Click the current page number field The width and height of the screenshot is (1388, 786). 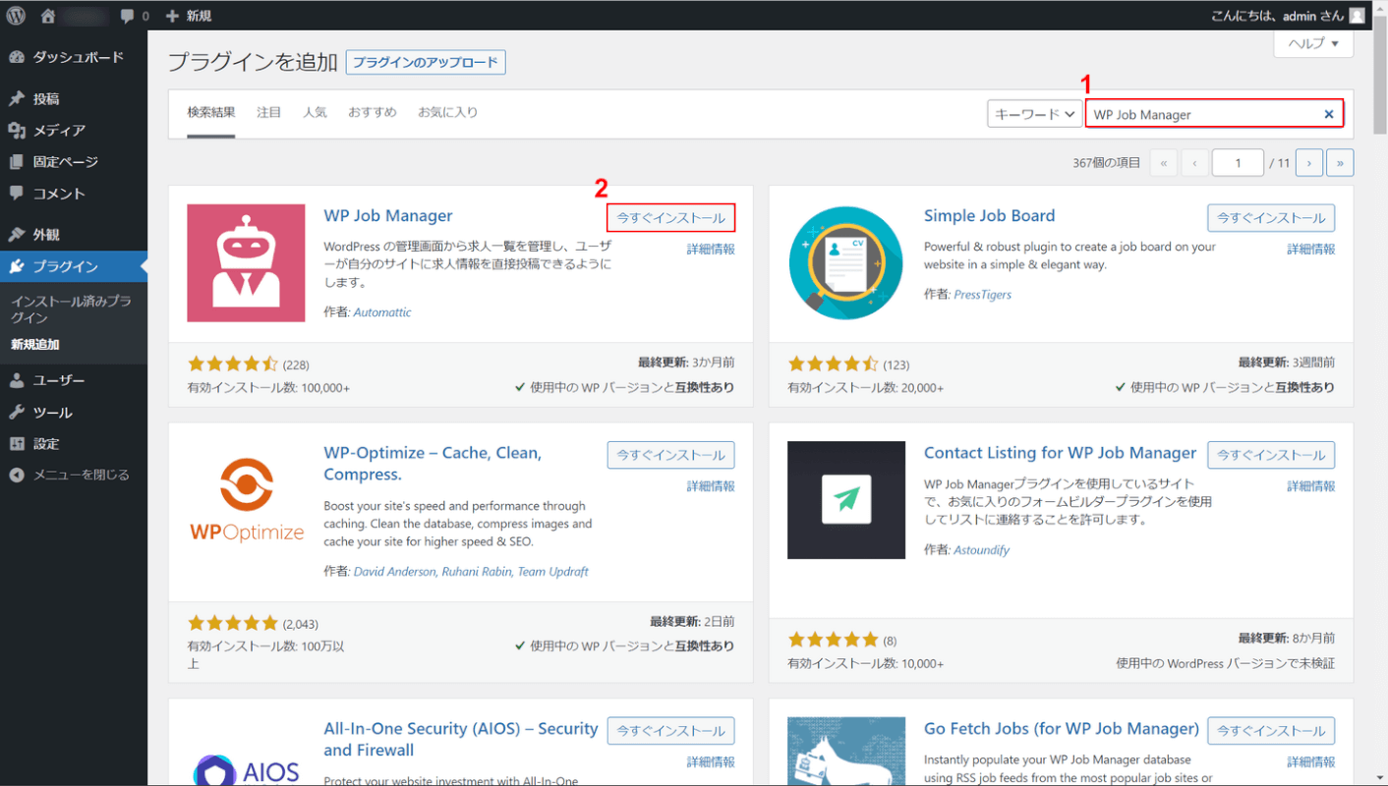coord(1238,163)
